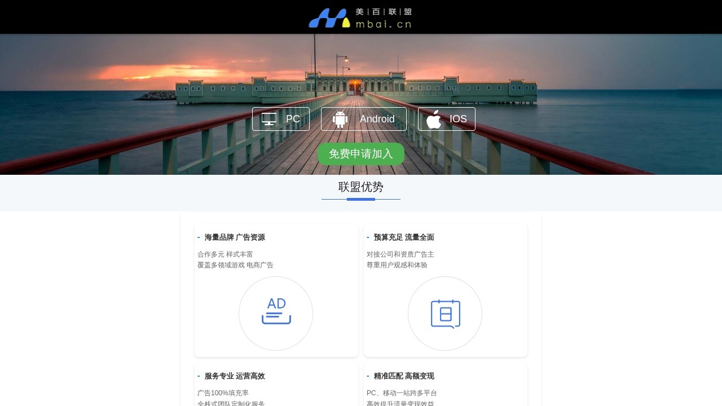Click the Apple icon in IOS button
The image size is (722, 406).
point(433,119)
